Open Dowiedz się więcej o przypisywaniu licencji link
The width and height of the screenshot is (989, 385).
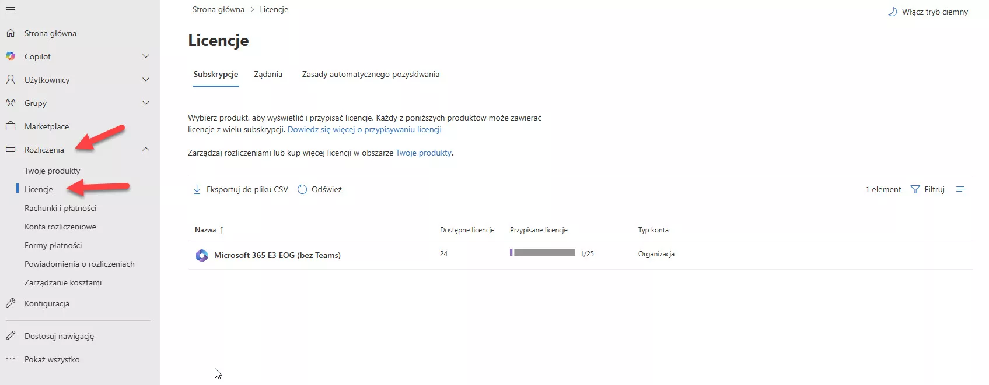point(364,129)
